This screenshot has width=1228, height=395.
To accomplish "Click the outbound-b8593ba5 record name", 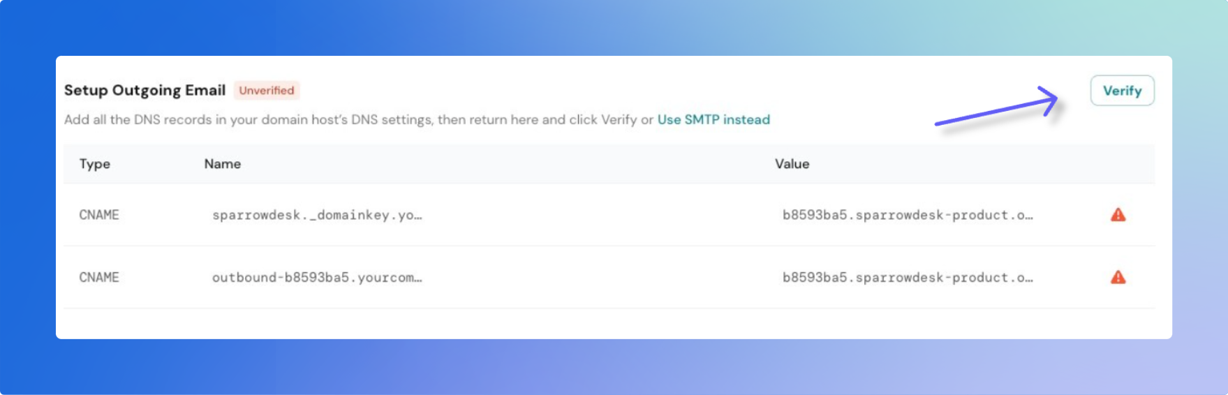I will click(x=317, y=277).
